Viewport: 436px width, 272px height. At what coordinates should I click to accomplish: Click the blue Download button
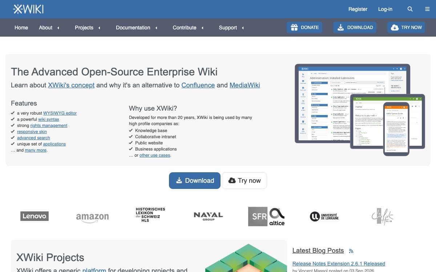tap(195, 181)
